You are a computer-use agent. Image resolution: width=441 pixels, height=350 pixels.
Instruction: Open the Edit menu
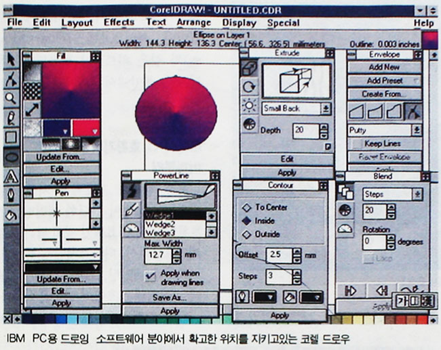[x=41, y=22]
